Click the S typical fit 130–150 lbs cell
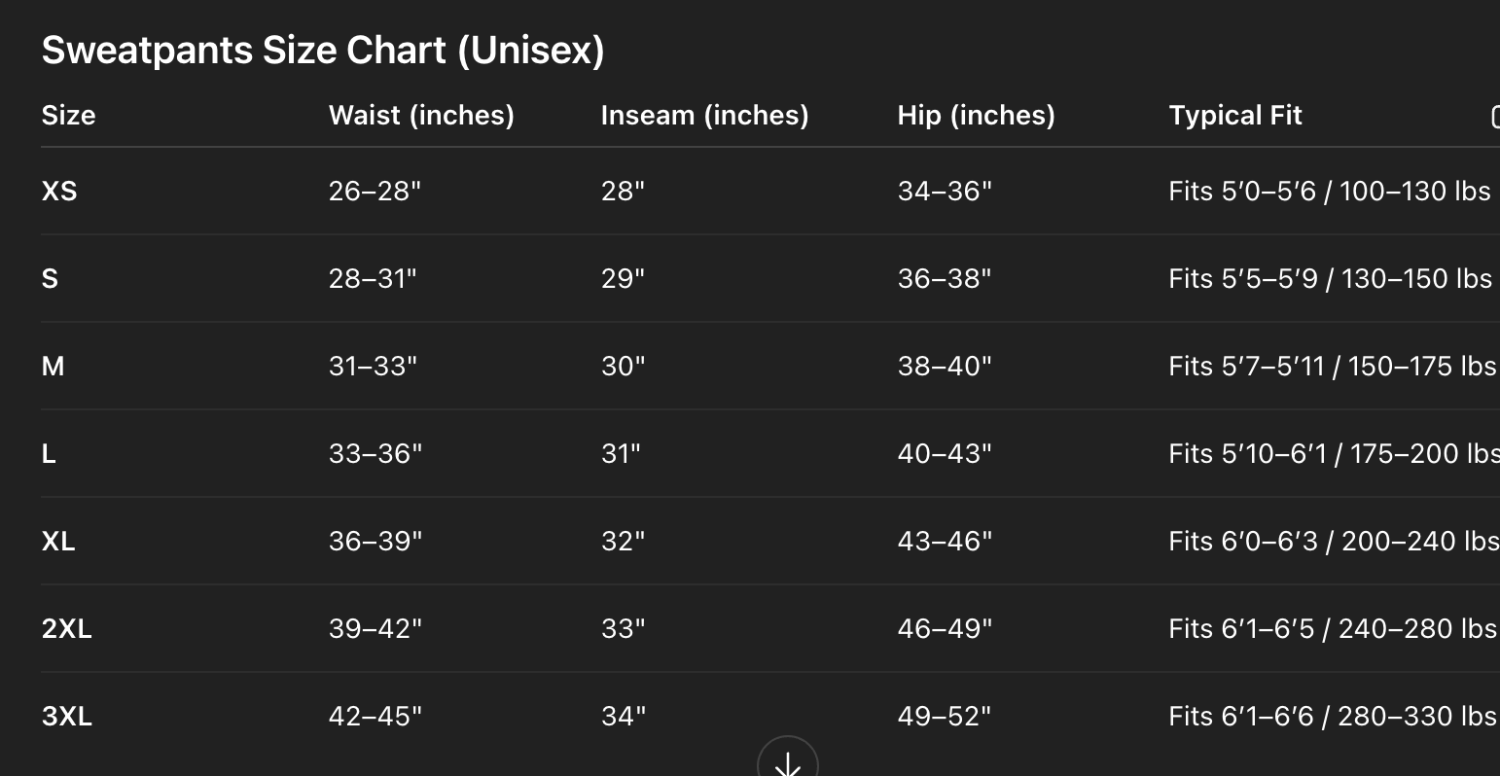The image size is (1500, 776). tap(1331, 278)
